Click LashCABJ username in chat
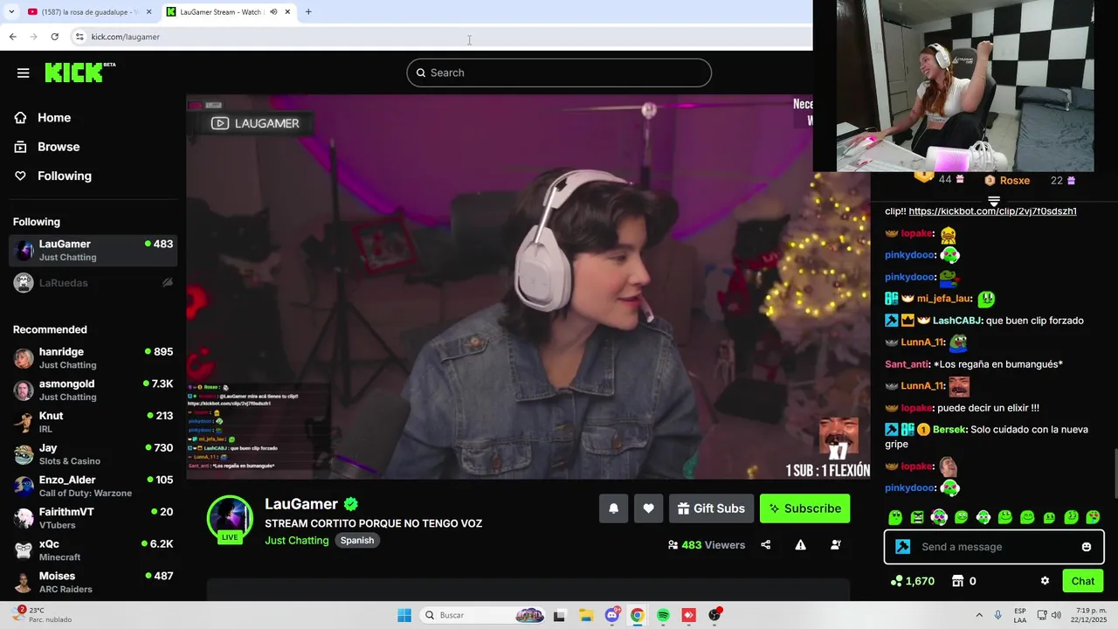The image size is (1118, 629). tap(957, 321)
